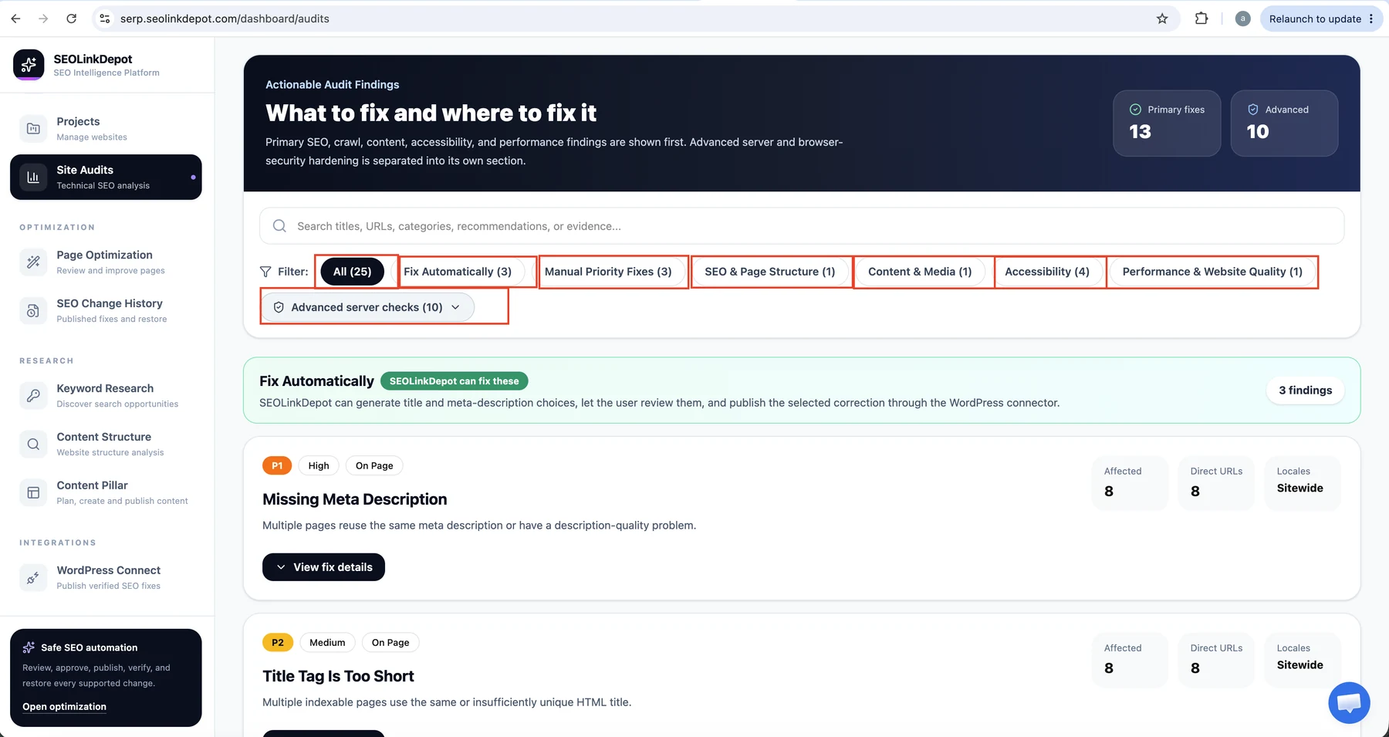Filter by SEO & Page Structure (1)
Viewport: 1389px width, 737px height.
pos(769,272)
